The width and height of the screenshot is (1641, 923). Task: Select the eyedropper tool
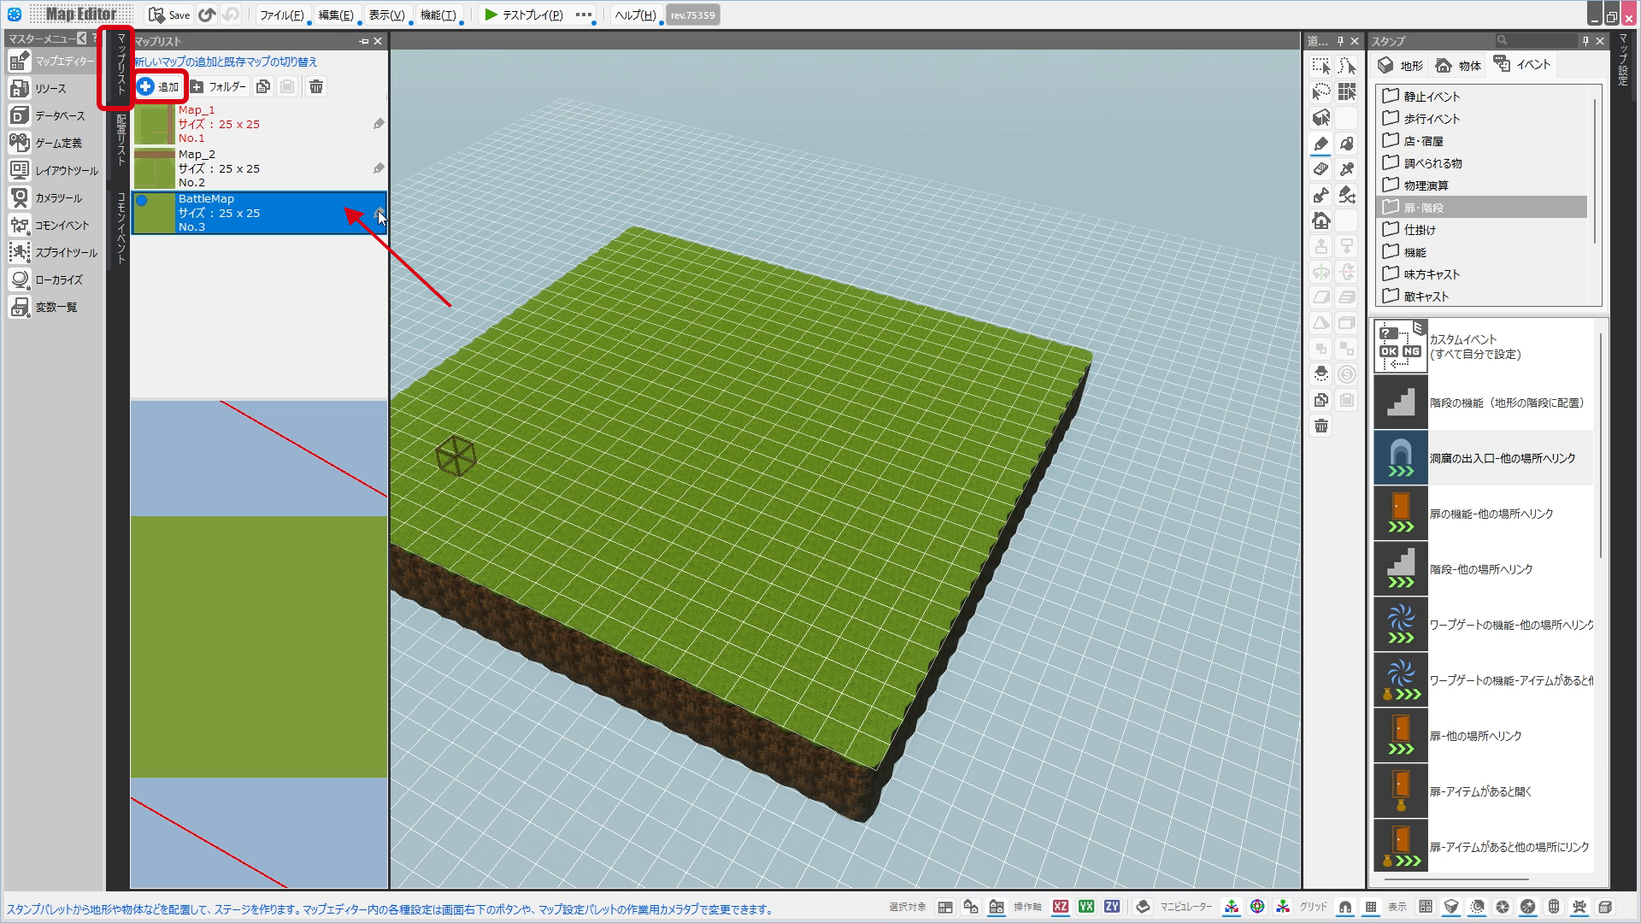1347,169
